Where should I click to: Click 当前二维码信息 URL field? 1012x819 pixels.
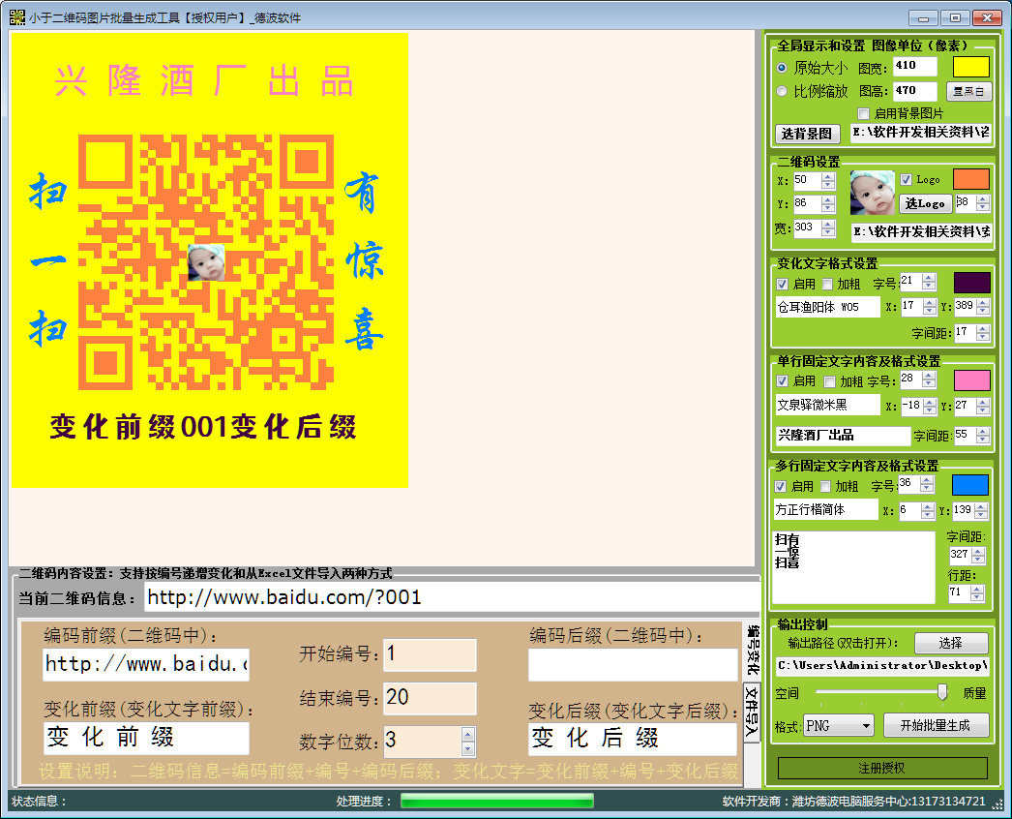[452, 597]
